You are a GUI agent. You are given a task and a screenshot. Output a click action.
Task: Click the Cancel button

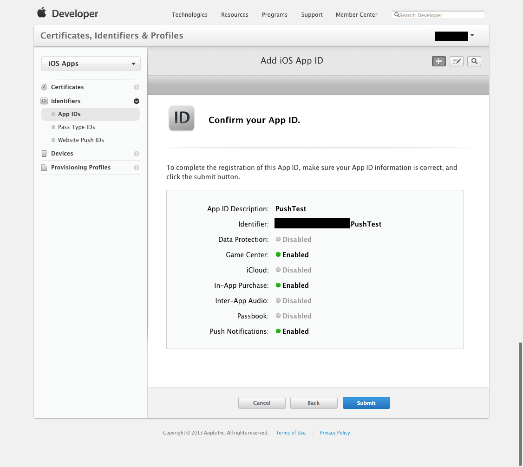click(261, 402)
